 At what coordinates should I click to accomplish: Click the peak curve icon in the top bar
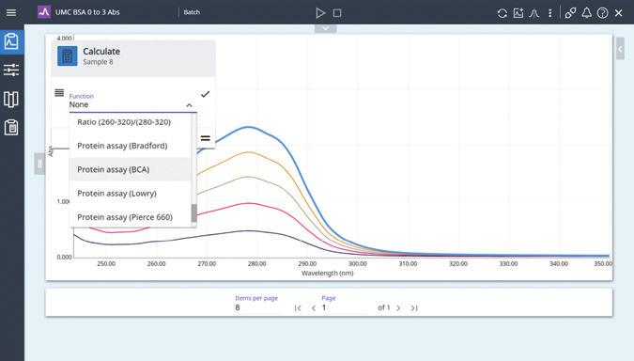tap(534, 13)
